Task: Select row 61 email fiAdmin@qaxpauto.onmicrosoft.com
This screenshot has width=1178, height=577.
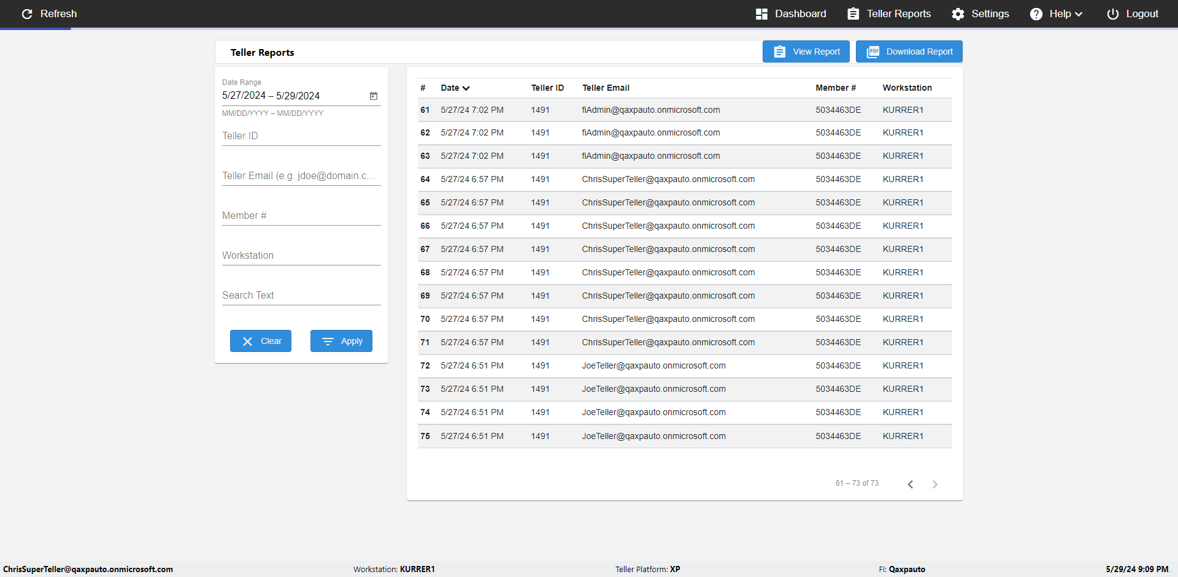Action: pos(651,110)
